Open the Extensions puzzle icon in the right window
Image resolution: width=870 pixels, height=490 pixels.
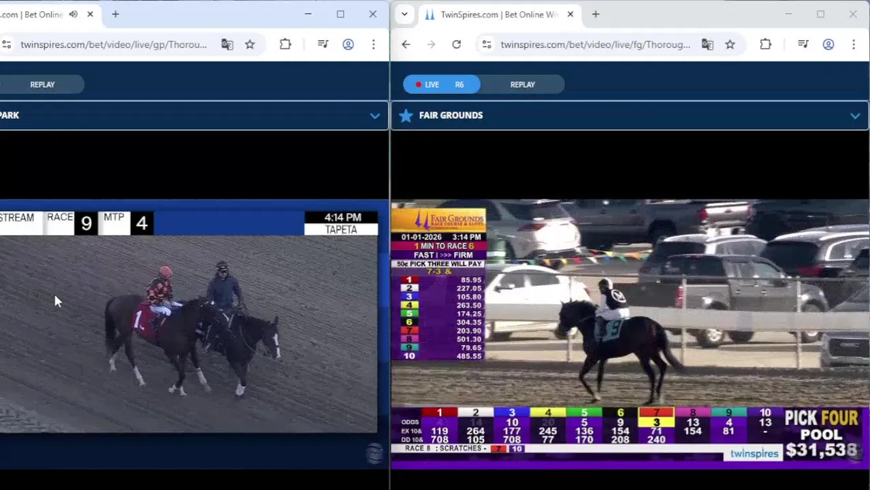765,44
